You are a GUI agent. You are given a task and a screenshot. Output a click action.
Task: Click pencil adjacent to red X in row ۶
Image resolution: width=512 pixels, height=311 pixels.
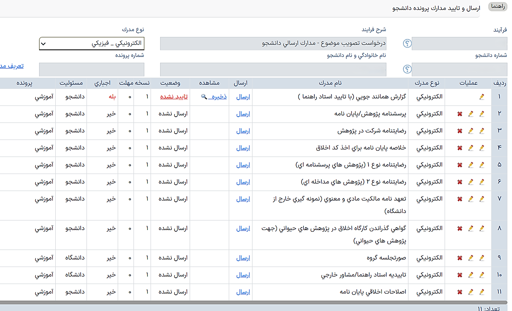point(471,182)
